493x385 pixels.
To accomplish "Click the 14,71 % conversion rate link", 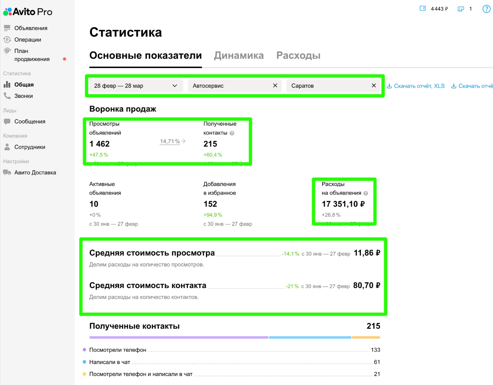I will (x=170, y=141).
